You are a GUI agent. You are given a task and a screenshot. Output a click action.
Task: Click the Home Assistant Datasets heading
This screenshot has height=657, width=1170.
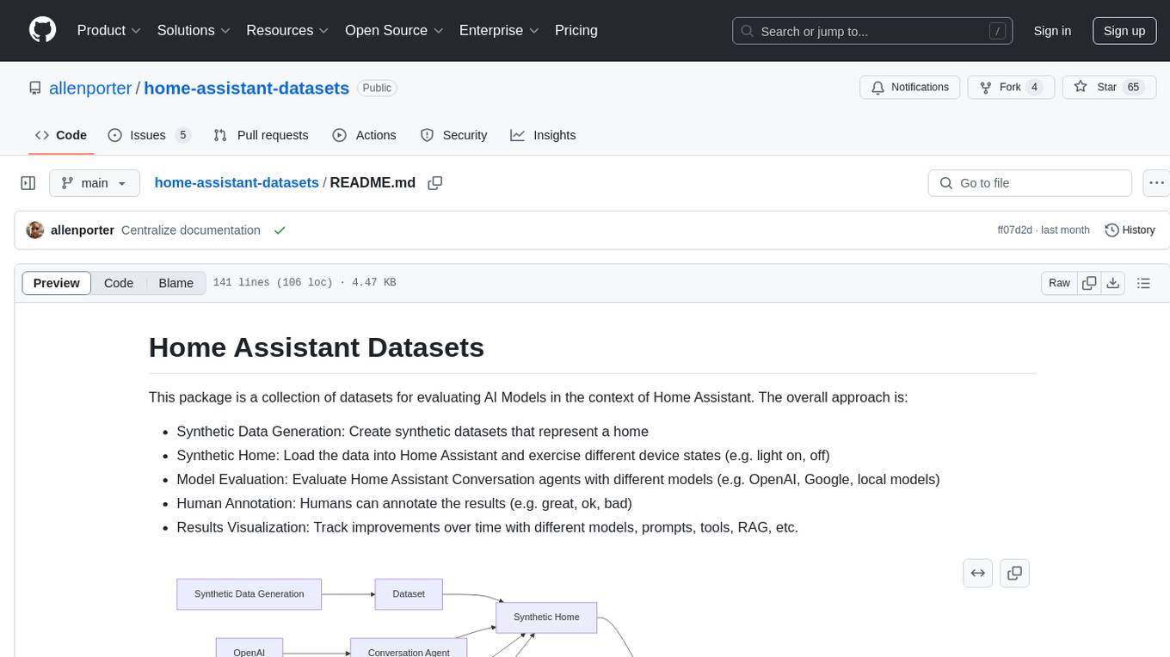(317, 347)
